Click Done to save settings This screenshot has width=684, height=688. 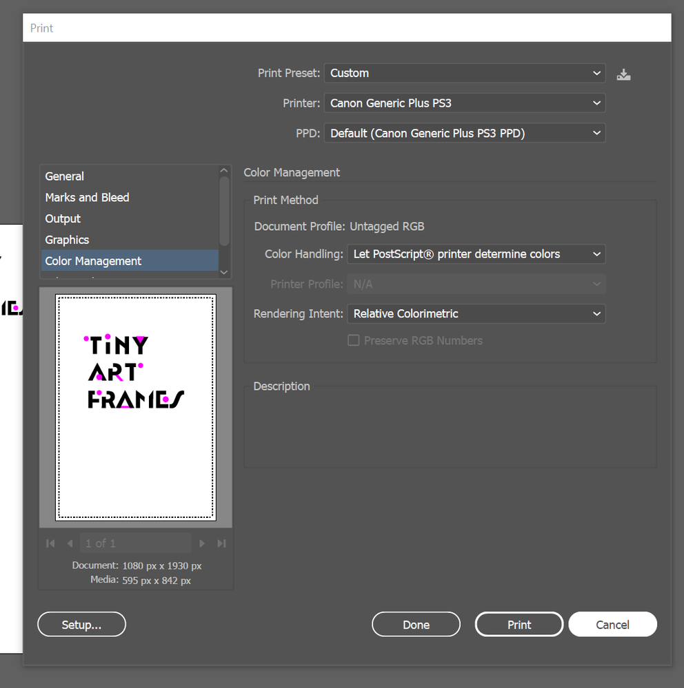pyautogui.click(x=416, y=624)
